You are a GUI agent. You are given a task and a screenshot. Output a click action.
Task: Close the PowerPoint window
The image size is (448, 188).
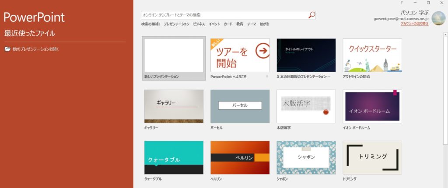[442, 3]
